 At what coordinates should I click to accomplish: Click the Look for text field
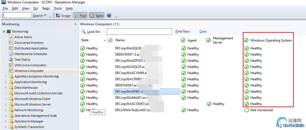click(x=139, y=31)
